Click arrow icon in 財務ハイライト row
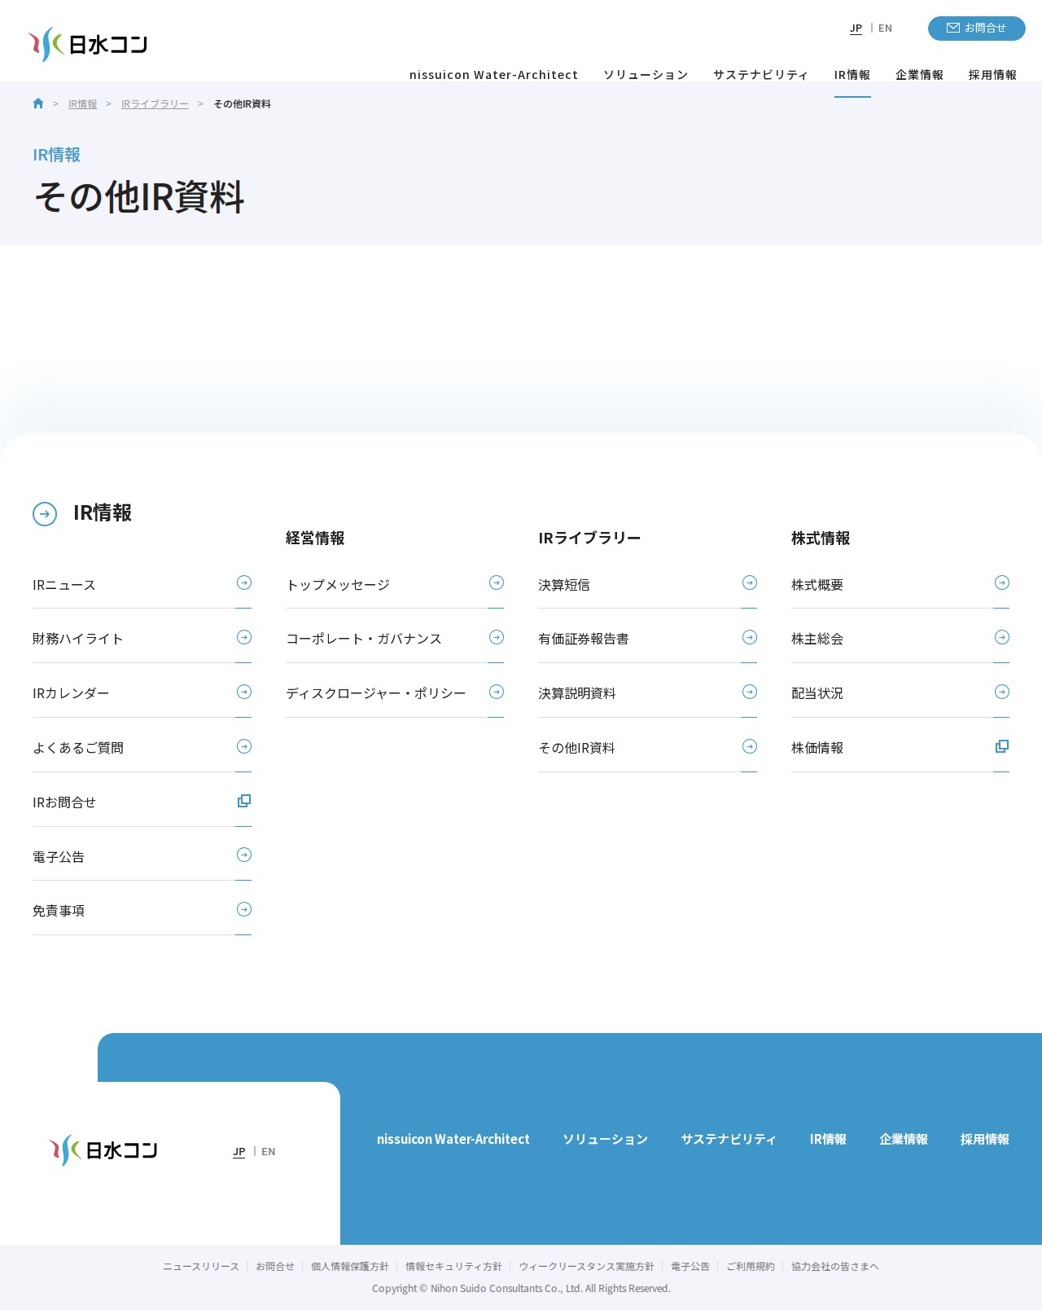This screenshot has width=1042, height=1310. click(x=244, y=637)
